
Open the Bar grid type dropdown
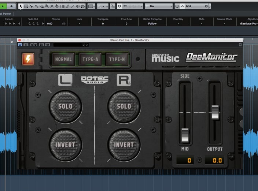[159, 6]
